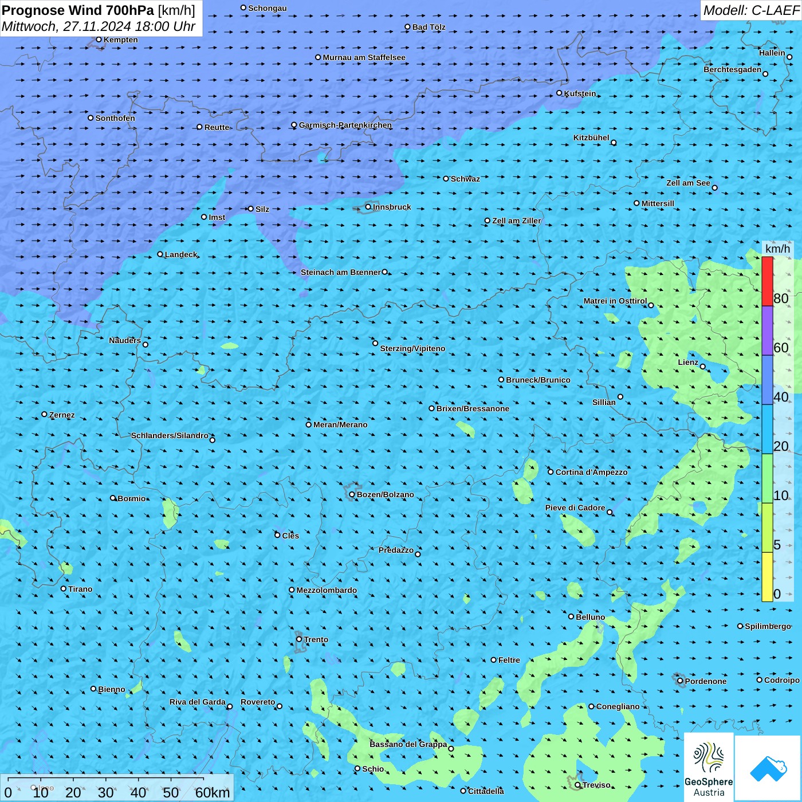Click the GeoSphere Austria logo
Image resolution: width=802 pixels, height=802 pixels.
coord(709,766)
